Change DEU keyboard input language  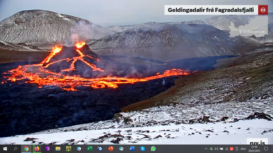pos(243,149)
